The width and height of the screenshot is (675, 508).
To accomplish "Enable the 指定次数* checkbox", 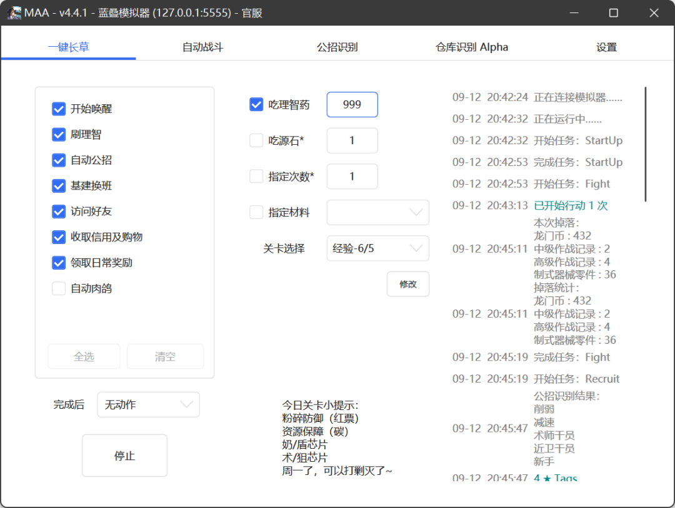I will click(x=256, y=176).
